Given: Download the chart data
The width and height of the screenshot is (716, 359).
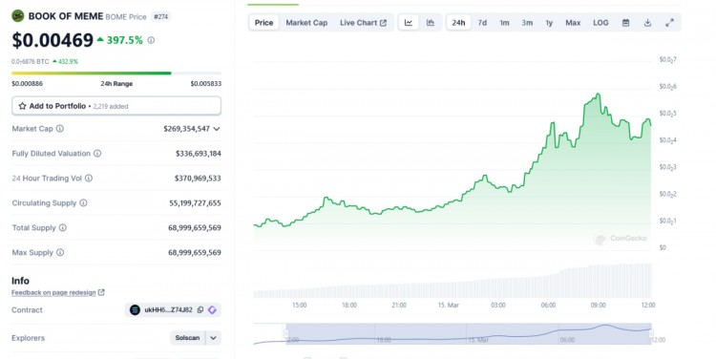Looking at the screenshot, I should 647,22.
